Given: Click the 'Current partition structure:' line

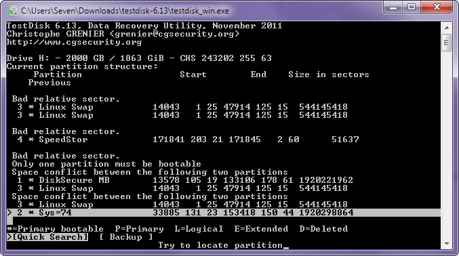Looking at the screenshot, I should (82, 66).
